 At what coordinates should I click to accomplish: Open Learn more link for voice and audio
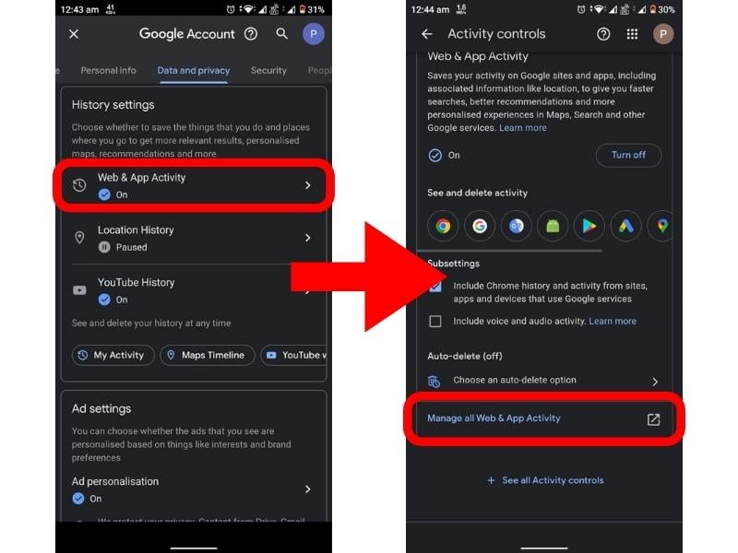(613, 321)
